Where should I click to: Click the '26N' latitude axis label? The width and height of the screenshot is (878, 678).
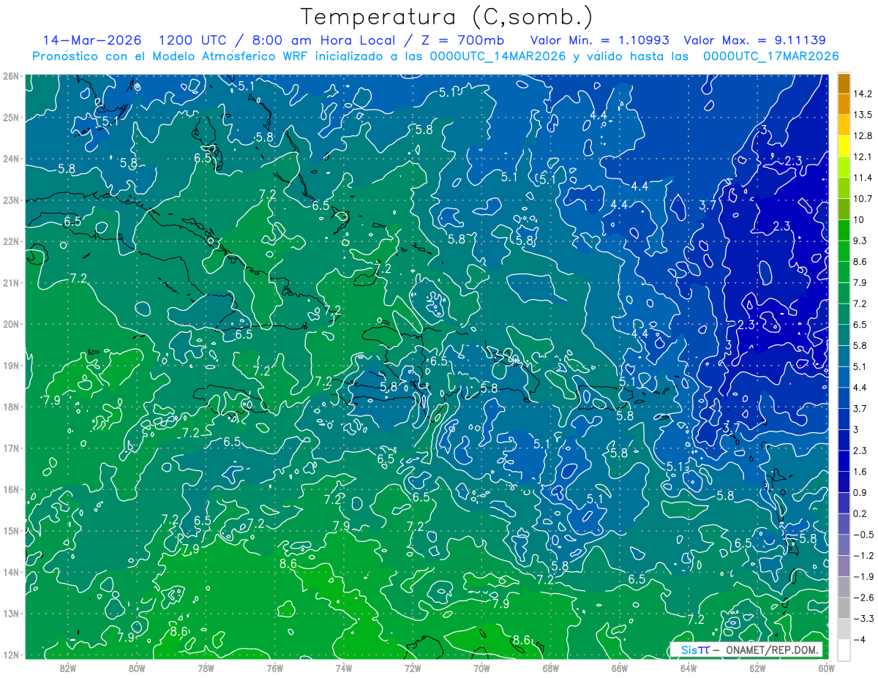(11, 76)
